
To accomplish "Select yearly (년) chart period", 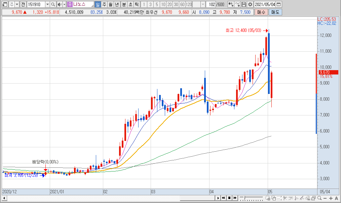I will coord(117,4).
